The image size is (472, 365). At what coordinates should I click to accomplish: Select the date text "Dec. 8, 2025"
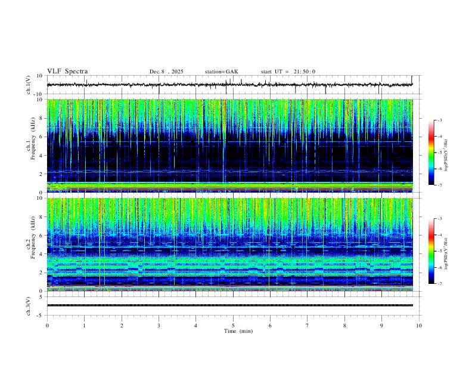click(x=166, y=72)
